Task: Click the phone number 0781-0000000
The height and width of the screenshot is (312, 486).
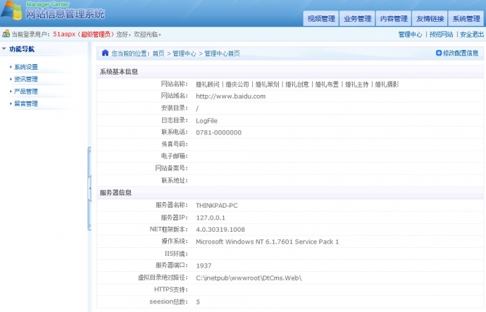Action: [218, 132]
